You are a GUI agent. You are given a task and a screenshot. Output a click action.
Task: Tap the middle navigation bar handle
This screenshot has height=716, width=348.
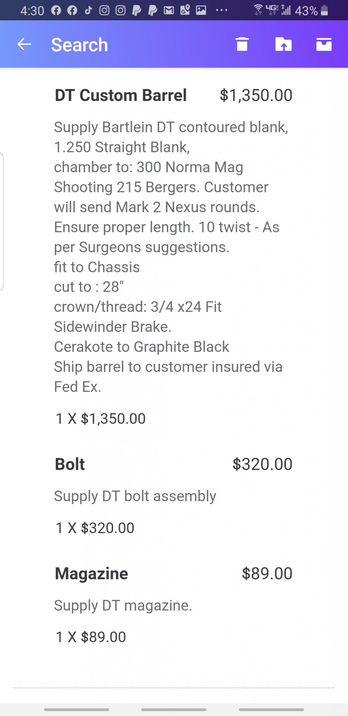(174, 710)
